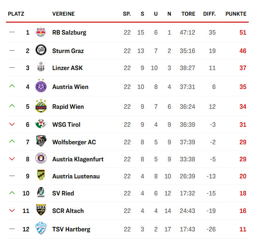The height and width of the screenshot is (242, 257).
Task: Select the Austria Wien purple crest
Action: 41,85
